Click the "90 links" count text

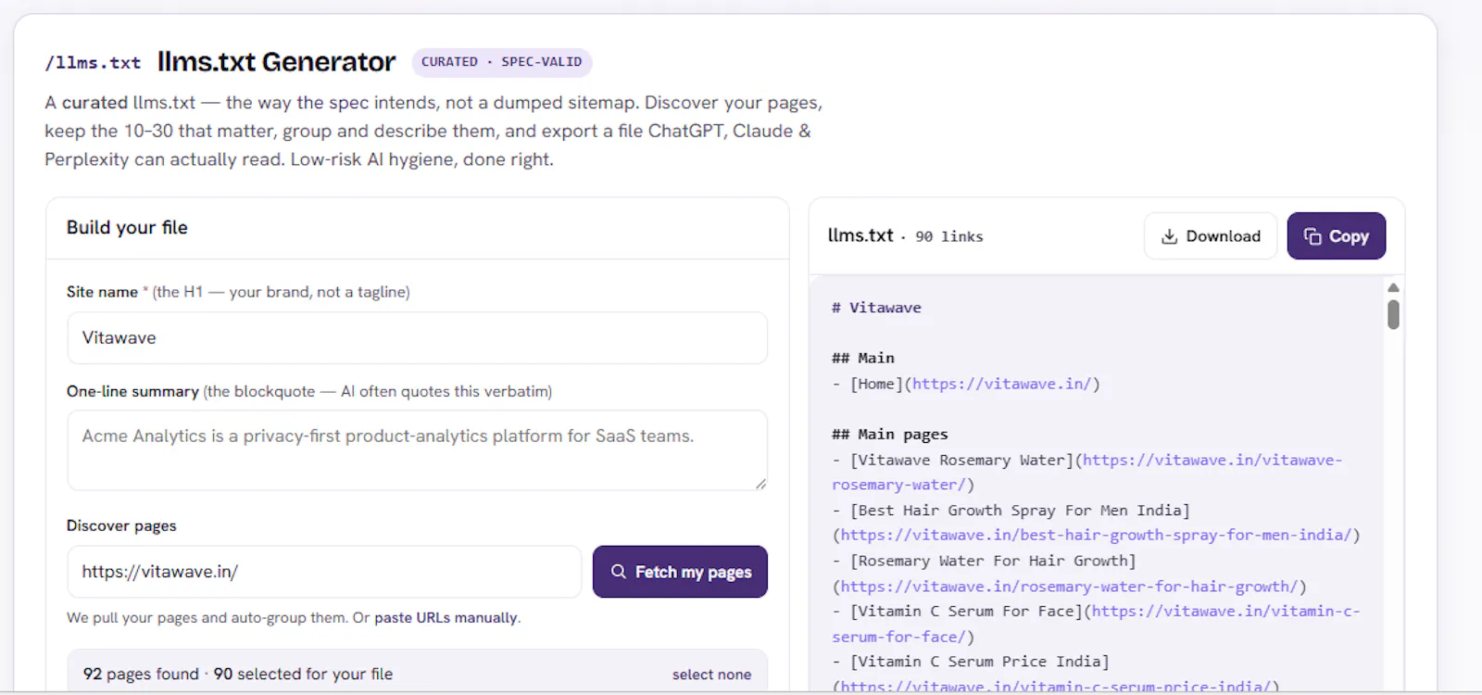click(949, 237)
